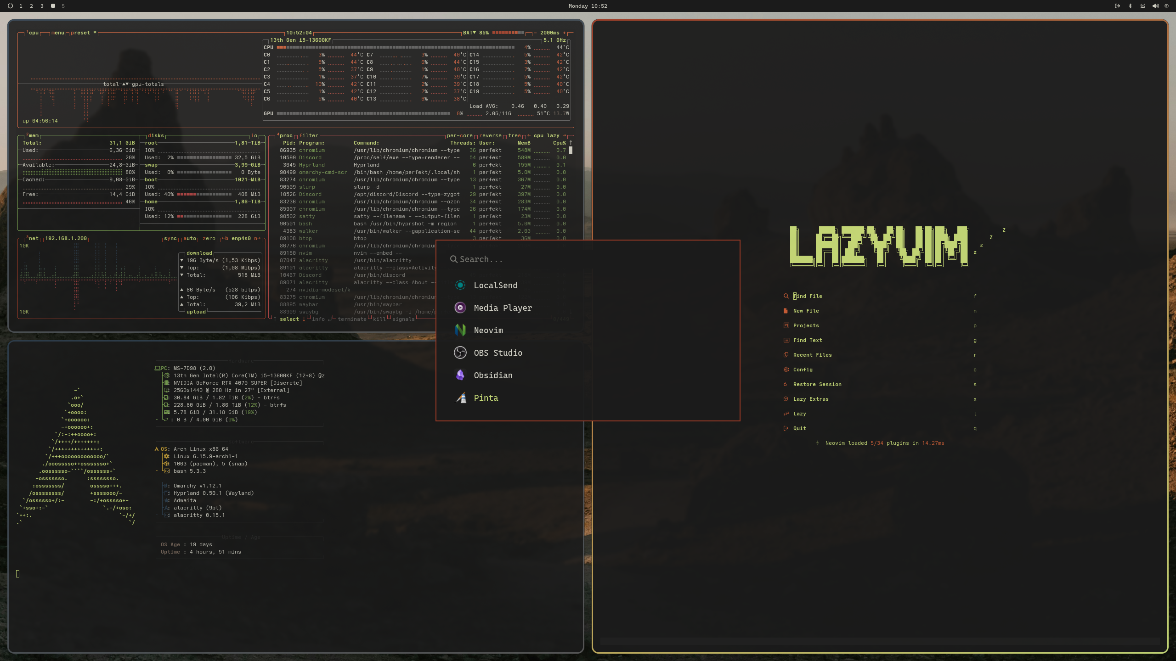Toggle tree view in btop proc box
The image size is (1176, 661).
point(514,136)
